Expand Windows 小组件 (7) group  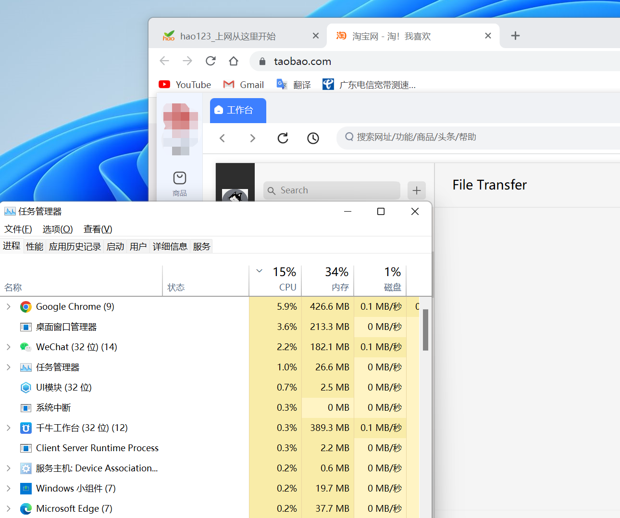point(8,488)
